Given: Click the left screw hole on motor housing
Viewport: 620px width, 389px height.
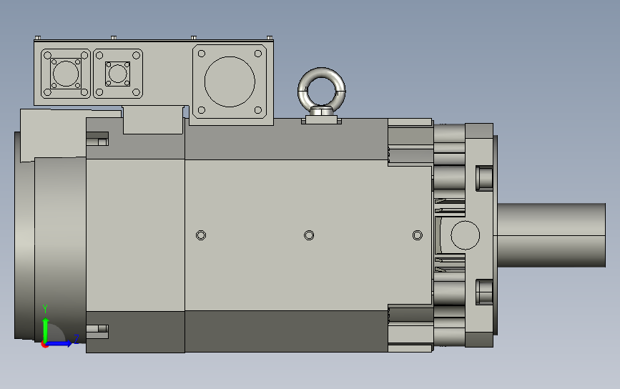Looking at the screenshot, I should point(201,235).
